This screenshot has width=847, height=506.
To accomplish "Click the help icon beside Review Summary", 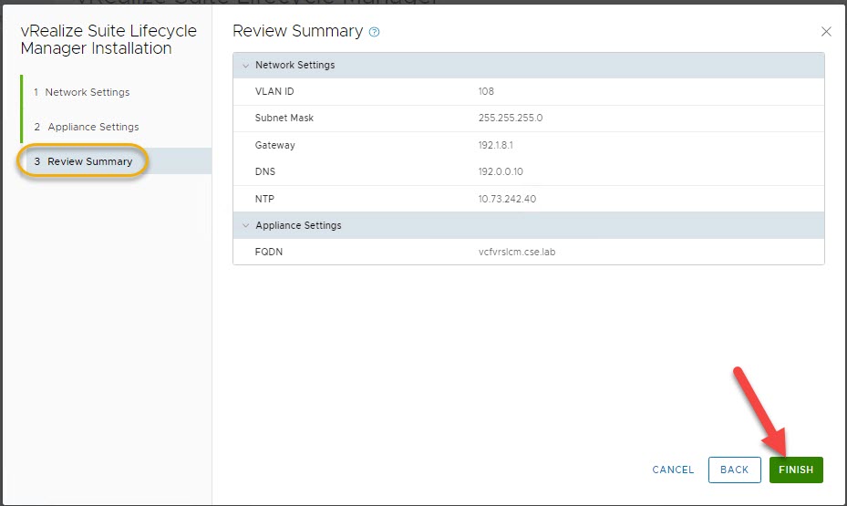I will pyautogui.click(x=374, y=32).
